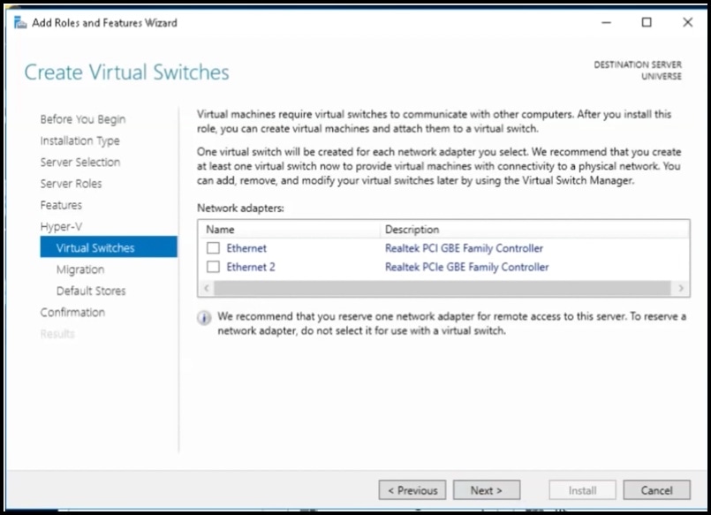The image size is (711, 515).
Task: Open the Realtek PCI GBE Family Controller link
Action: (x=464, y=248)
